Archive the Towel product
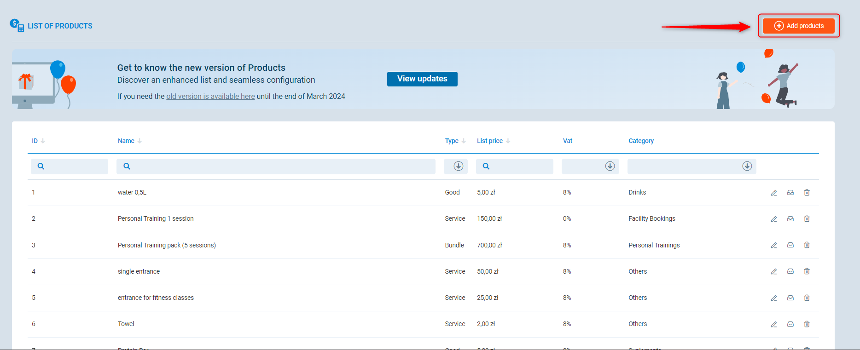The height and width of the screenshot is (350, 860). (790, 324)
